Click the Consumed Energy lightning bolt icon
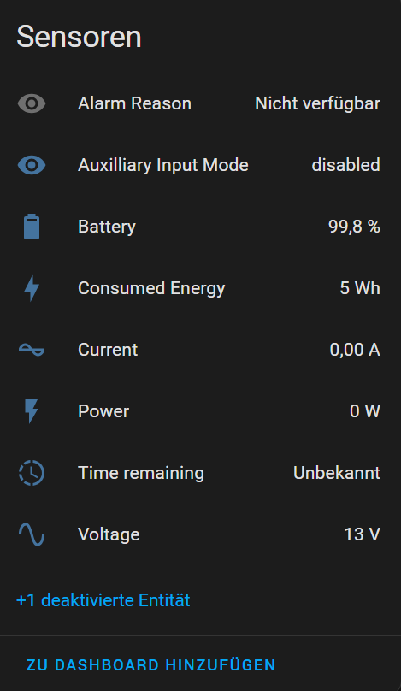Viewport: 401px width, 691px height. (x=32, y=288)
